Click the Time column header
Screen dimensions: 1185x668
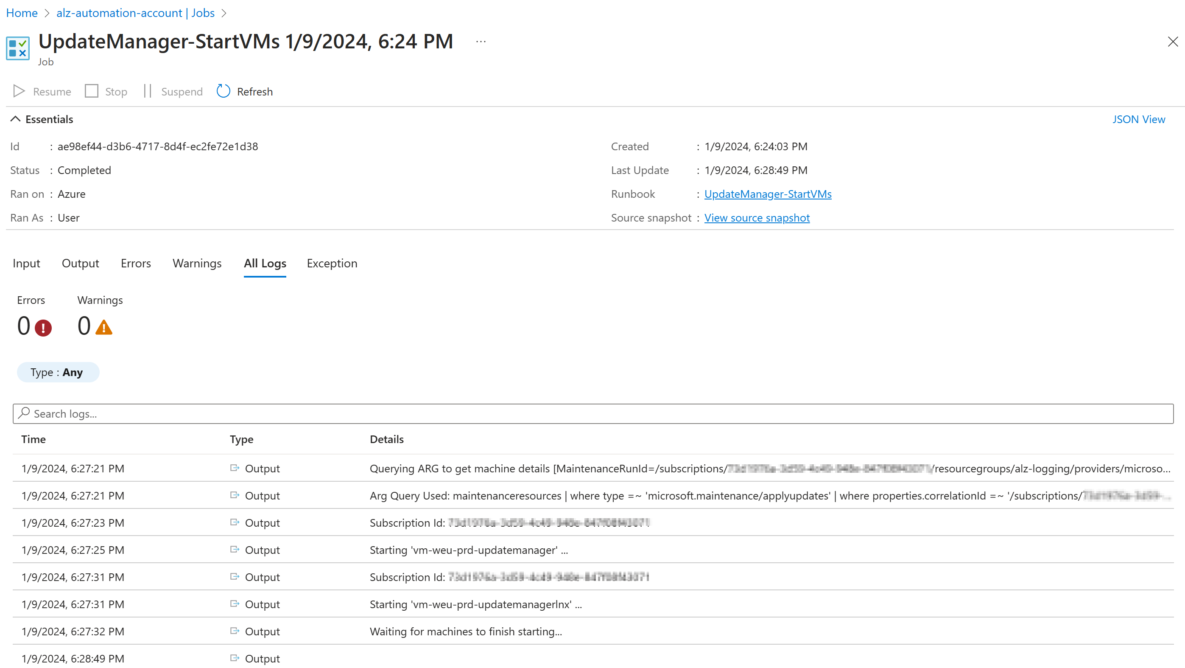click(x=33, y=439)
